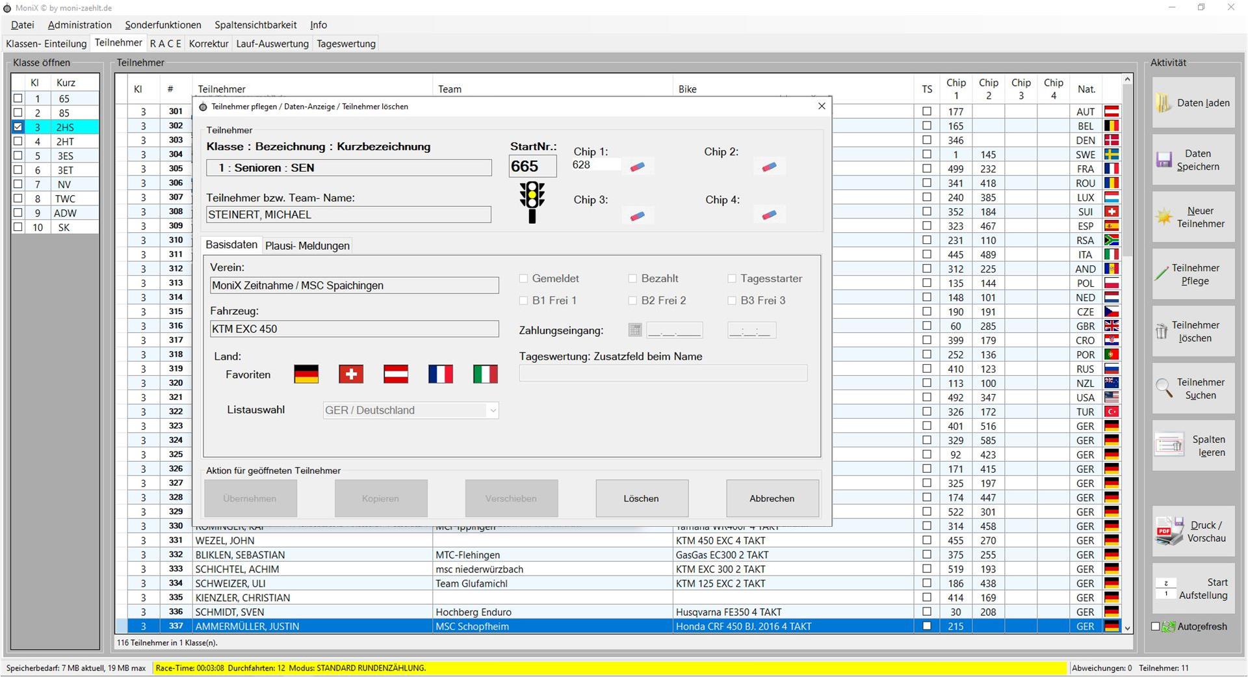The image size is (1248, 677).
Task: Select the French flag favorite
Action: [441, 374]
